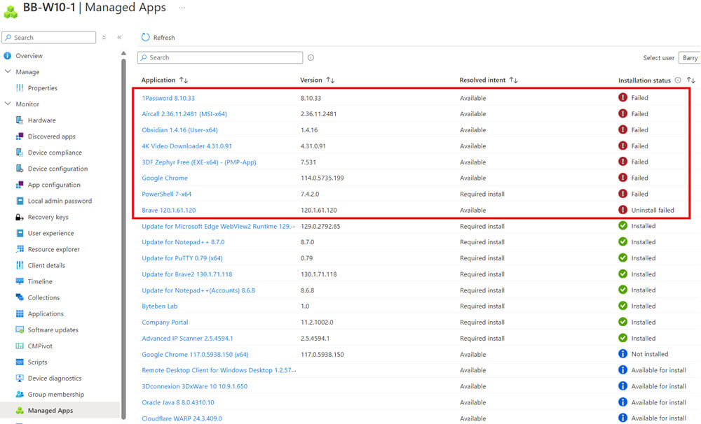This screenshot has height=424, width=701.
Task: Click the Device compliance icon
Action: tap(20, 153)
